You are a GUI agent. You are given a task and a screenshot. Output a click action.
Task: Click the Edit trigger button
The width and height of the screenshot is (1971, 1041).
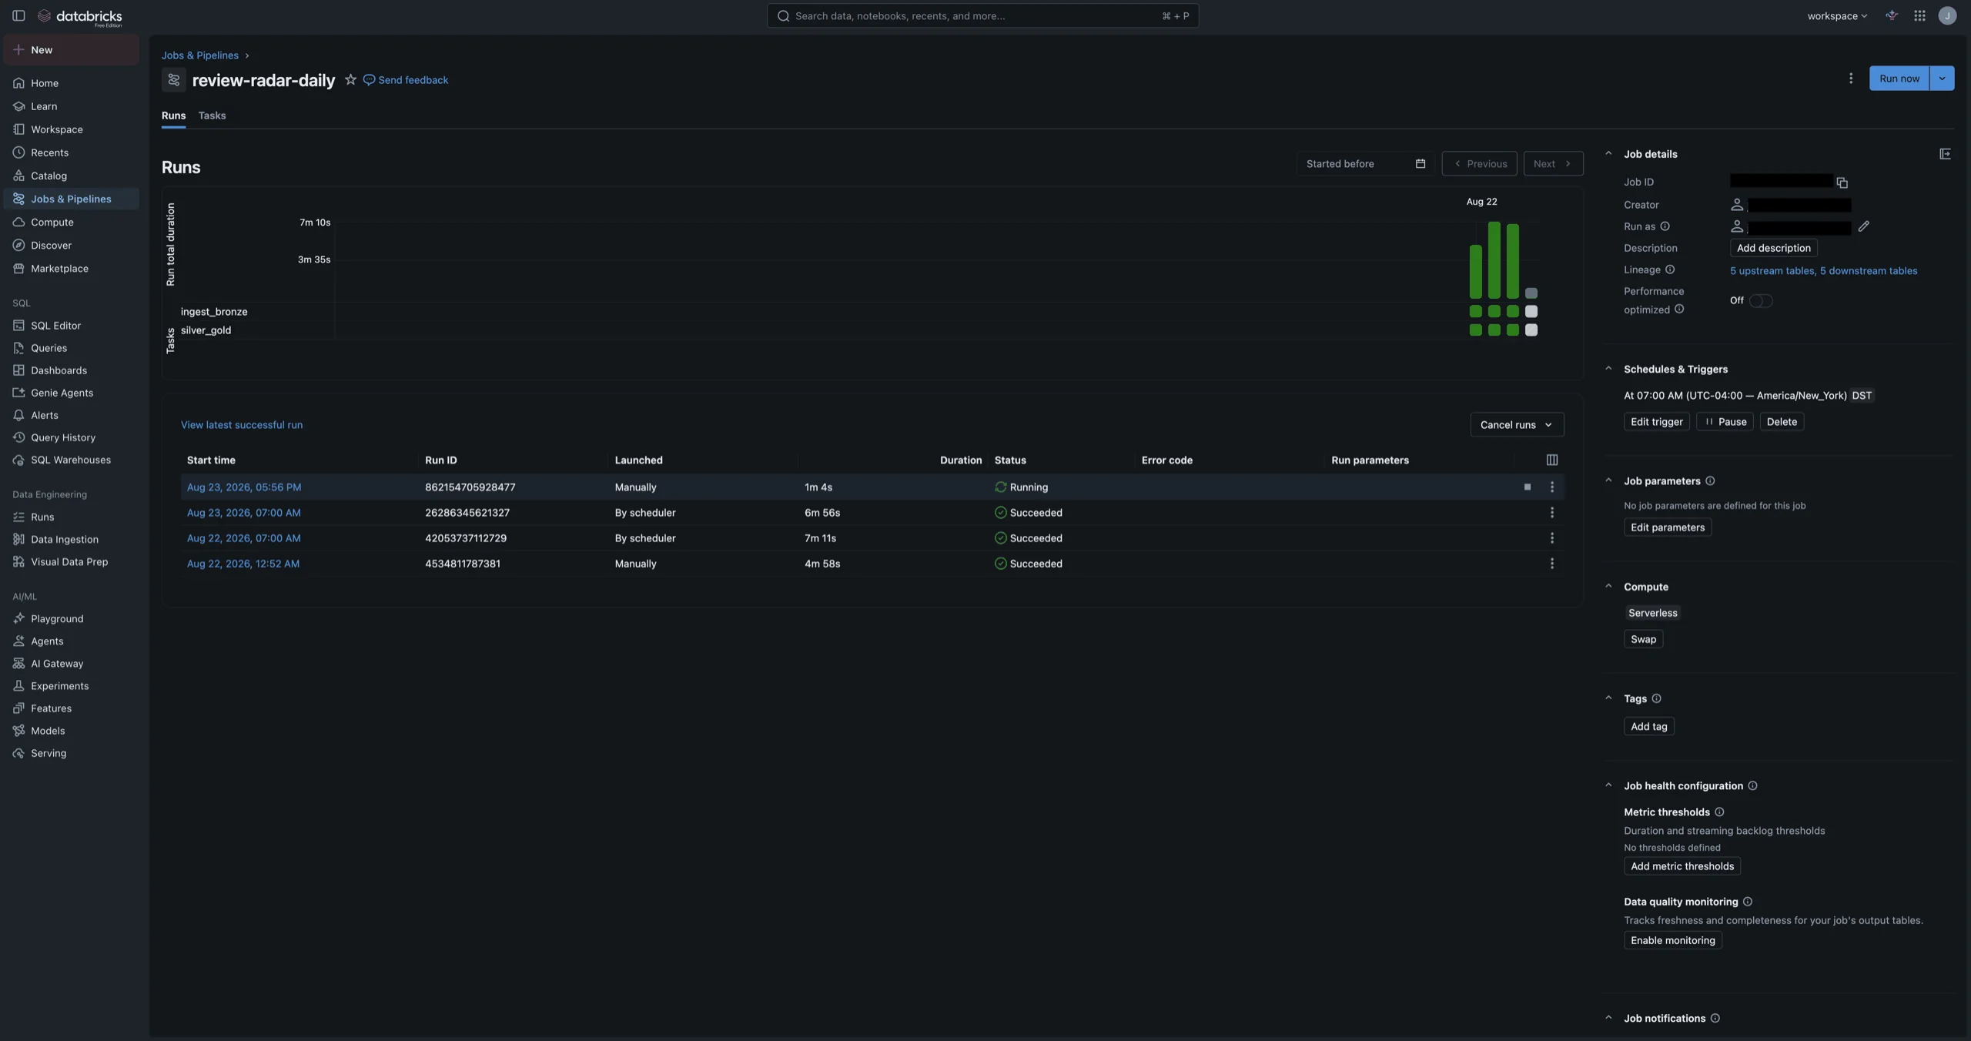click(x=1656, y=422)
